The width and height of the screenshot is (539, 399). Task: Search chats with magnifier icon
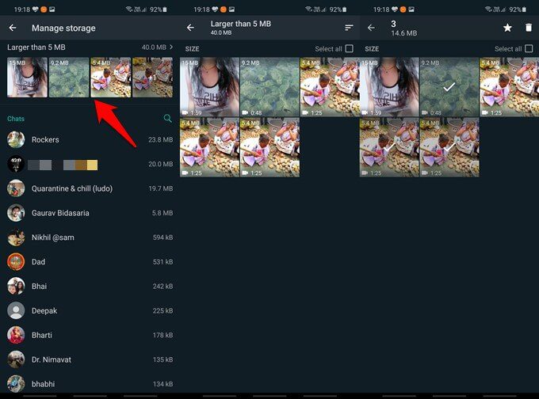(168, 119)
